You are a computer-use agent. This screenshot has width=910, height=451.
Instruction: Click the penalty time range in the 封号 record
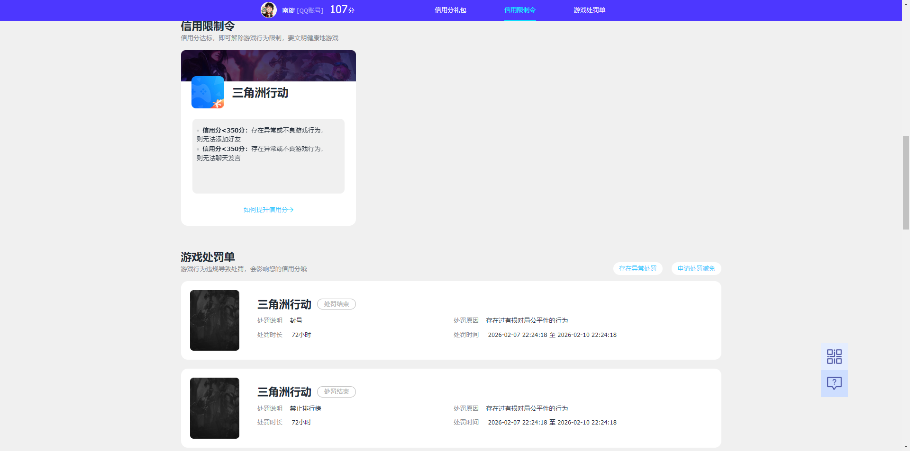pos(552,335)
